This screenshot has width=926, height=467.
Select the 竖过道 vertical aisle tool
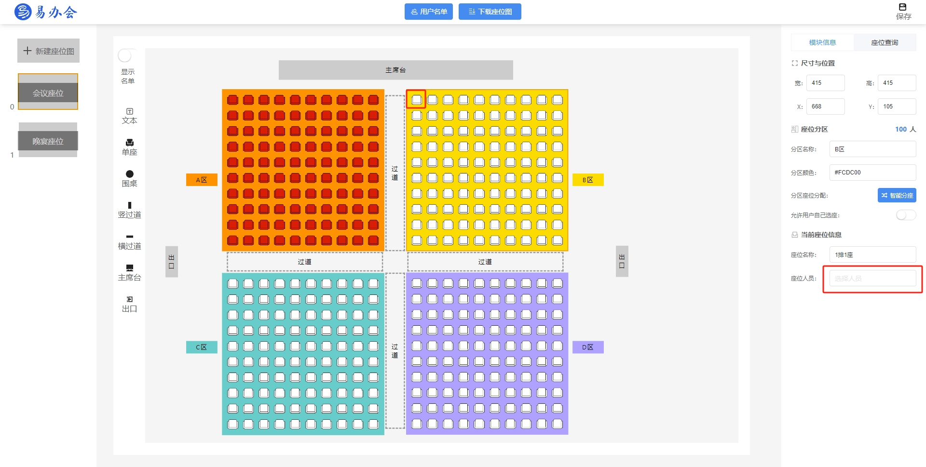coord(129,205)
